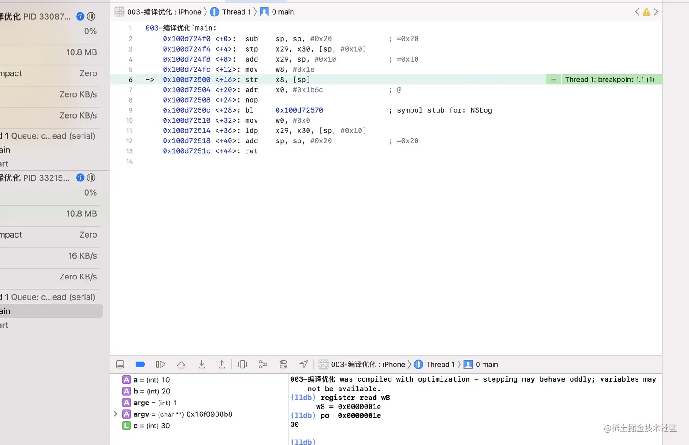Screen dimensions: 689x445
Task: Open top jump bar 'Thread 1' segment
Action: [x=231, y=12]
